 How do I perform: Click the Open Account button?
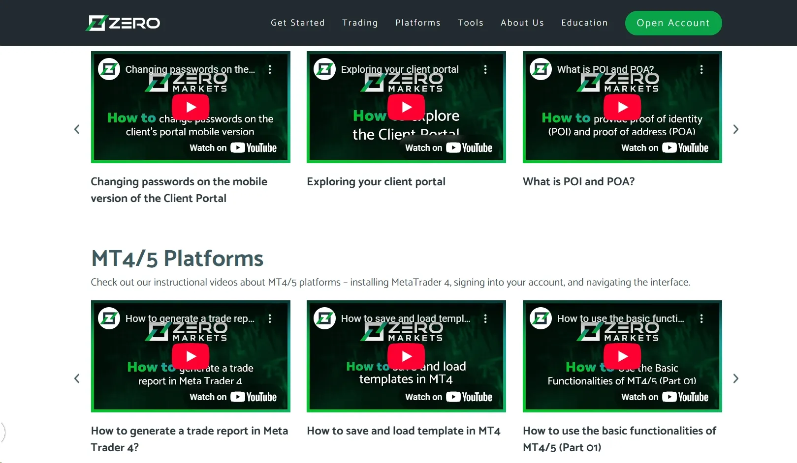673,23
